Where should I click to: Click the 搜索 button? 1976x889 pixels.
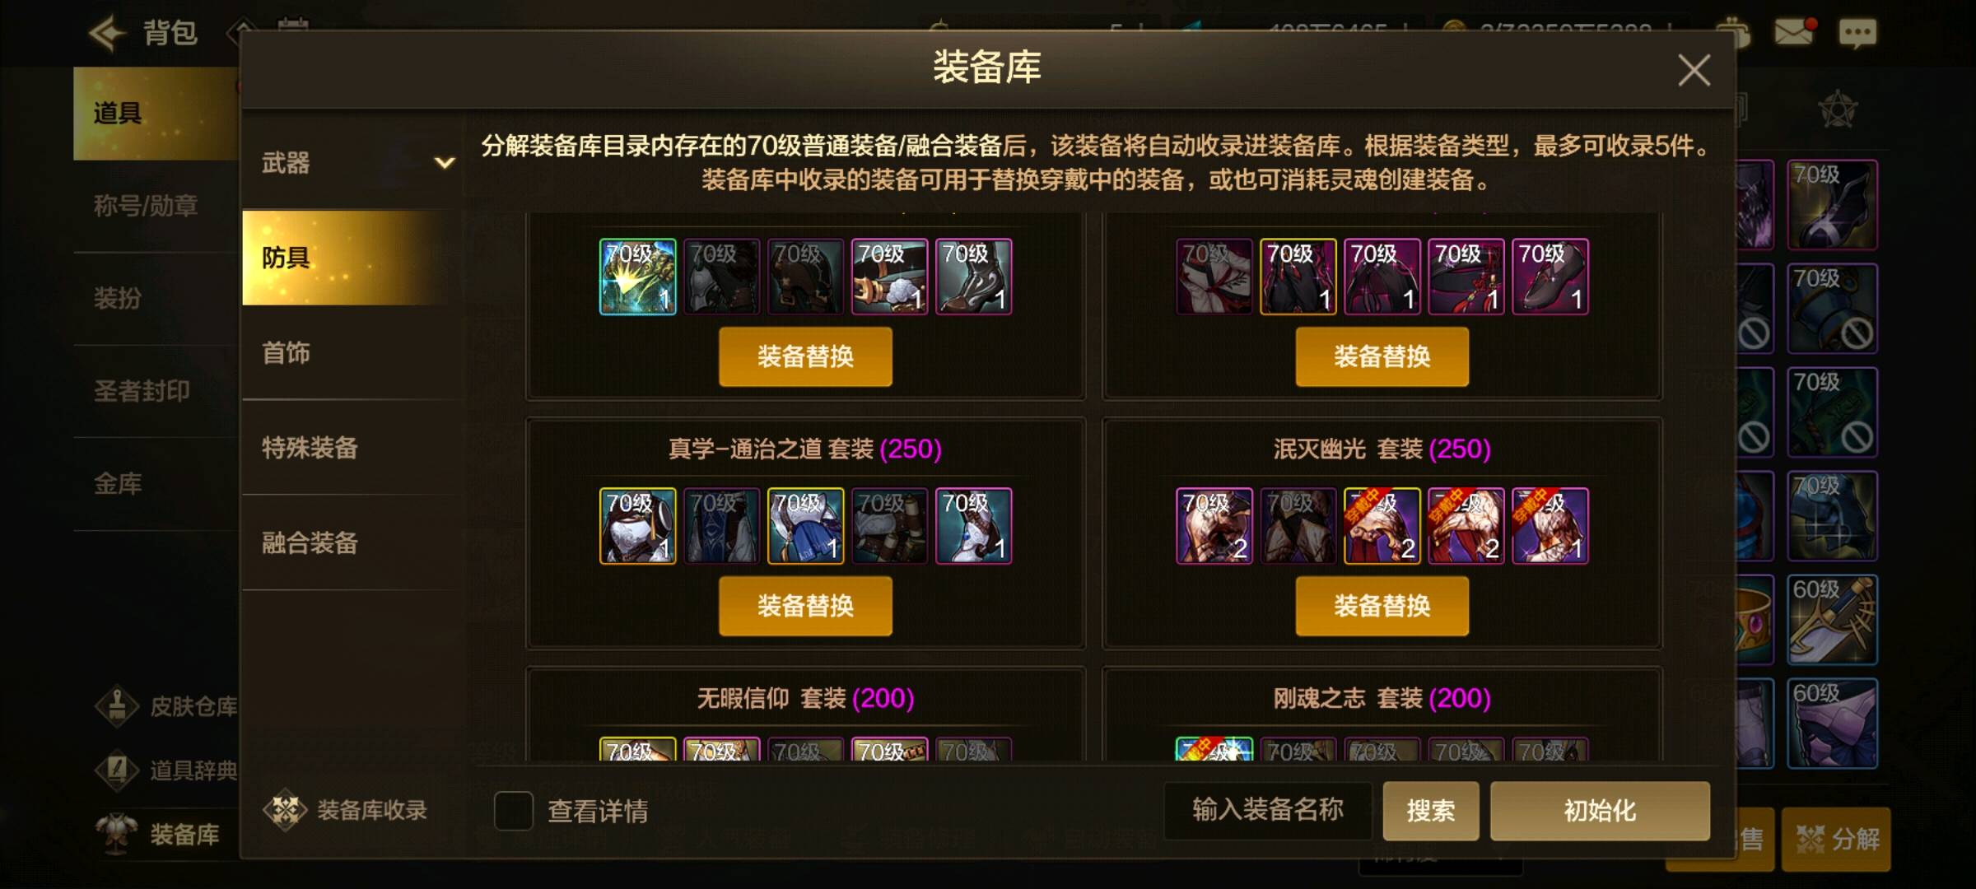pyautogui.click(x=1431, y=811)
